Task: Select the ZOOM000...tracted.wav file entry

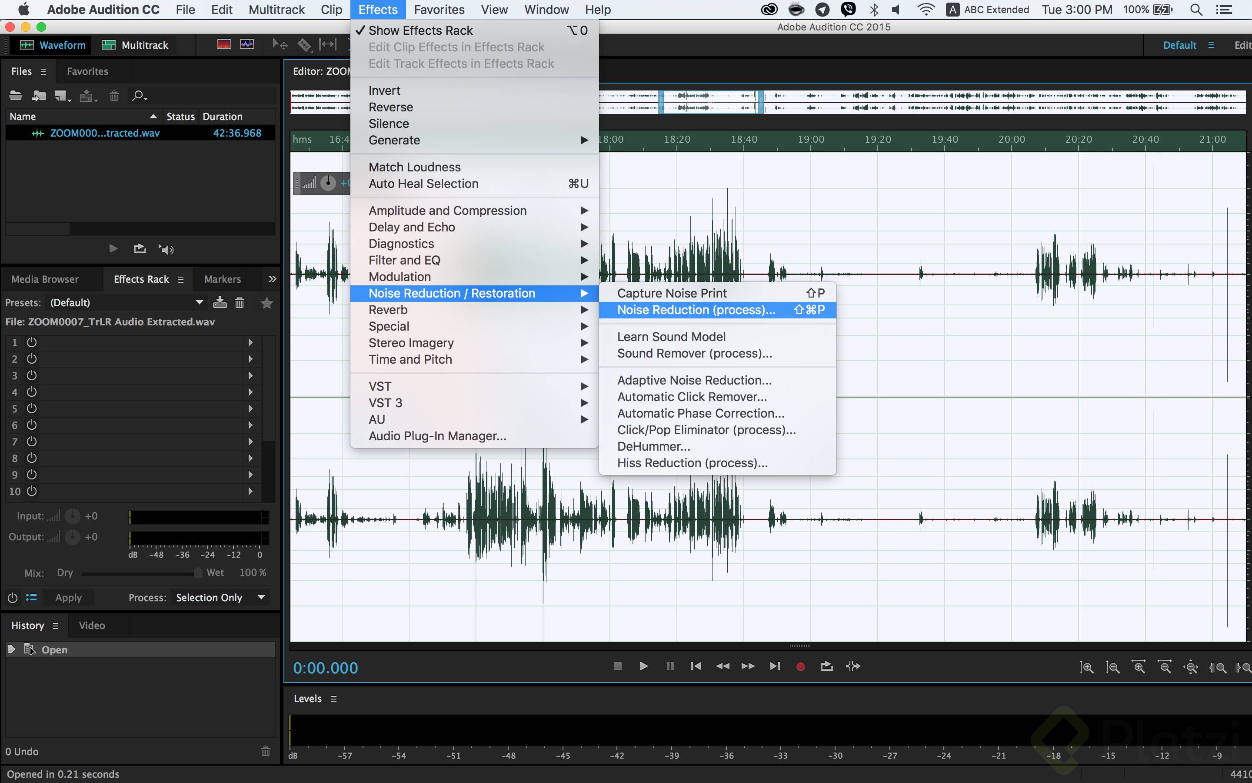Action: (103, 133)
